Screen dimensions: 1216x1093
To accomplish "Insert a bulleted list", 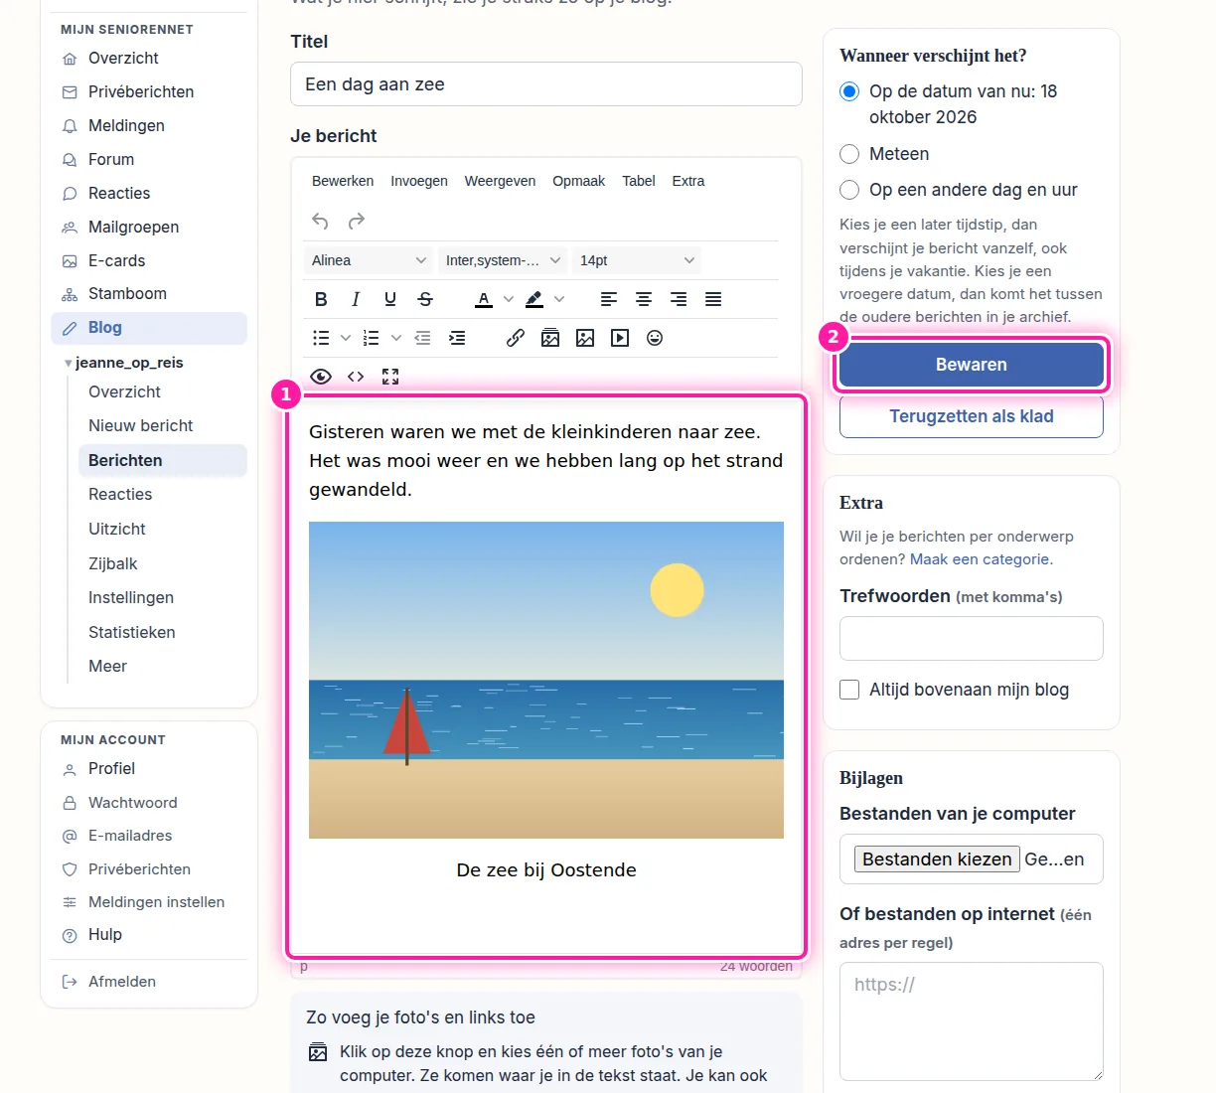I will [x=321, y=338].
